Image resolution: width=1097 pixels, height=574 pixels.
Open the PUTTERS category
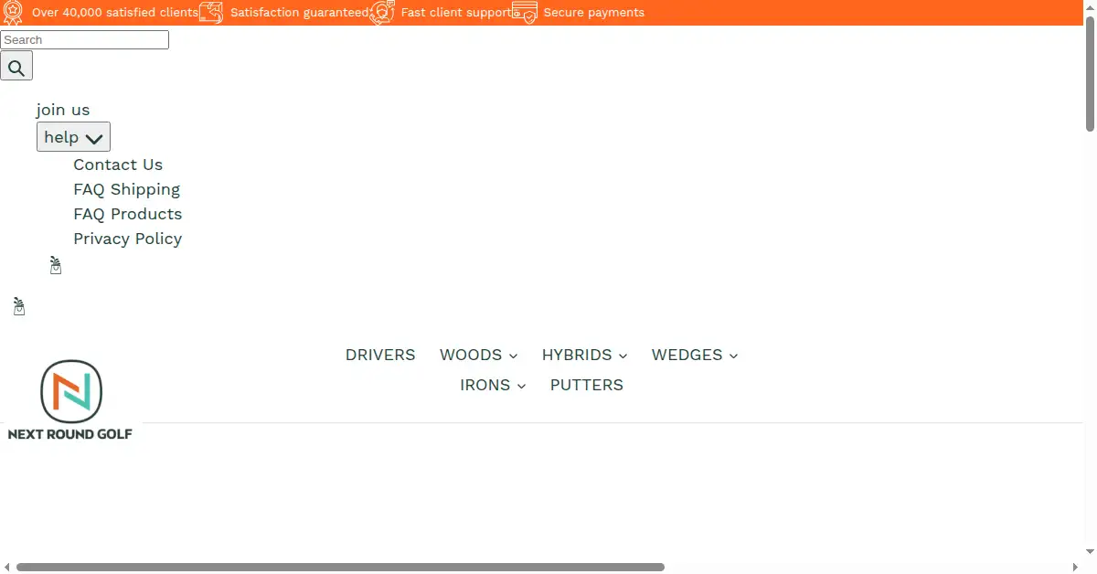587,385
